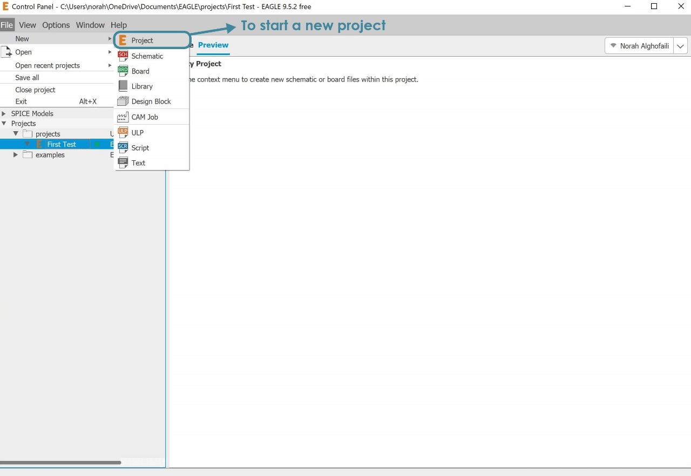Viewport: 691px width, 476px height.
Task: Click the Library book icon
Action: (x=123, y=86)
